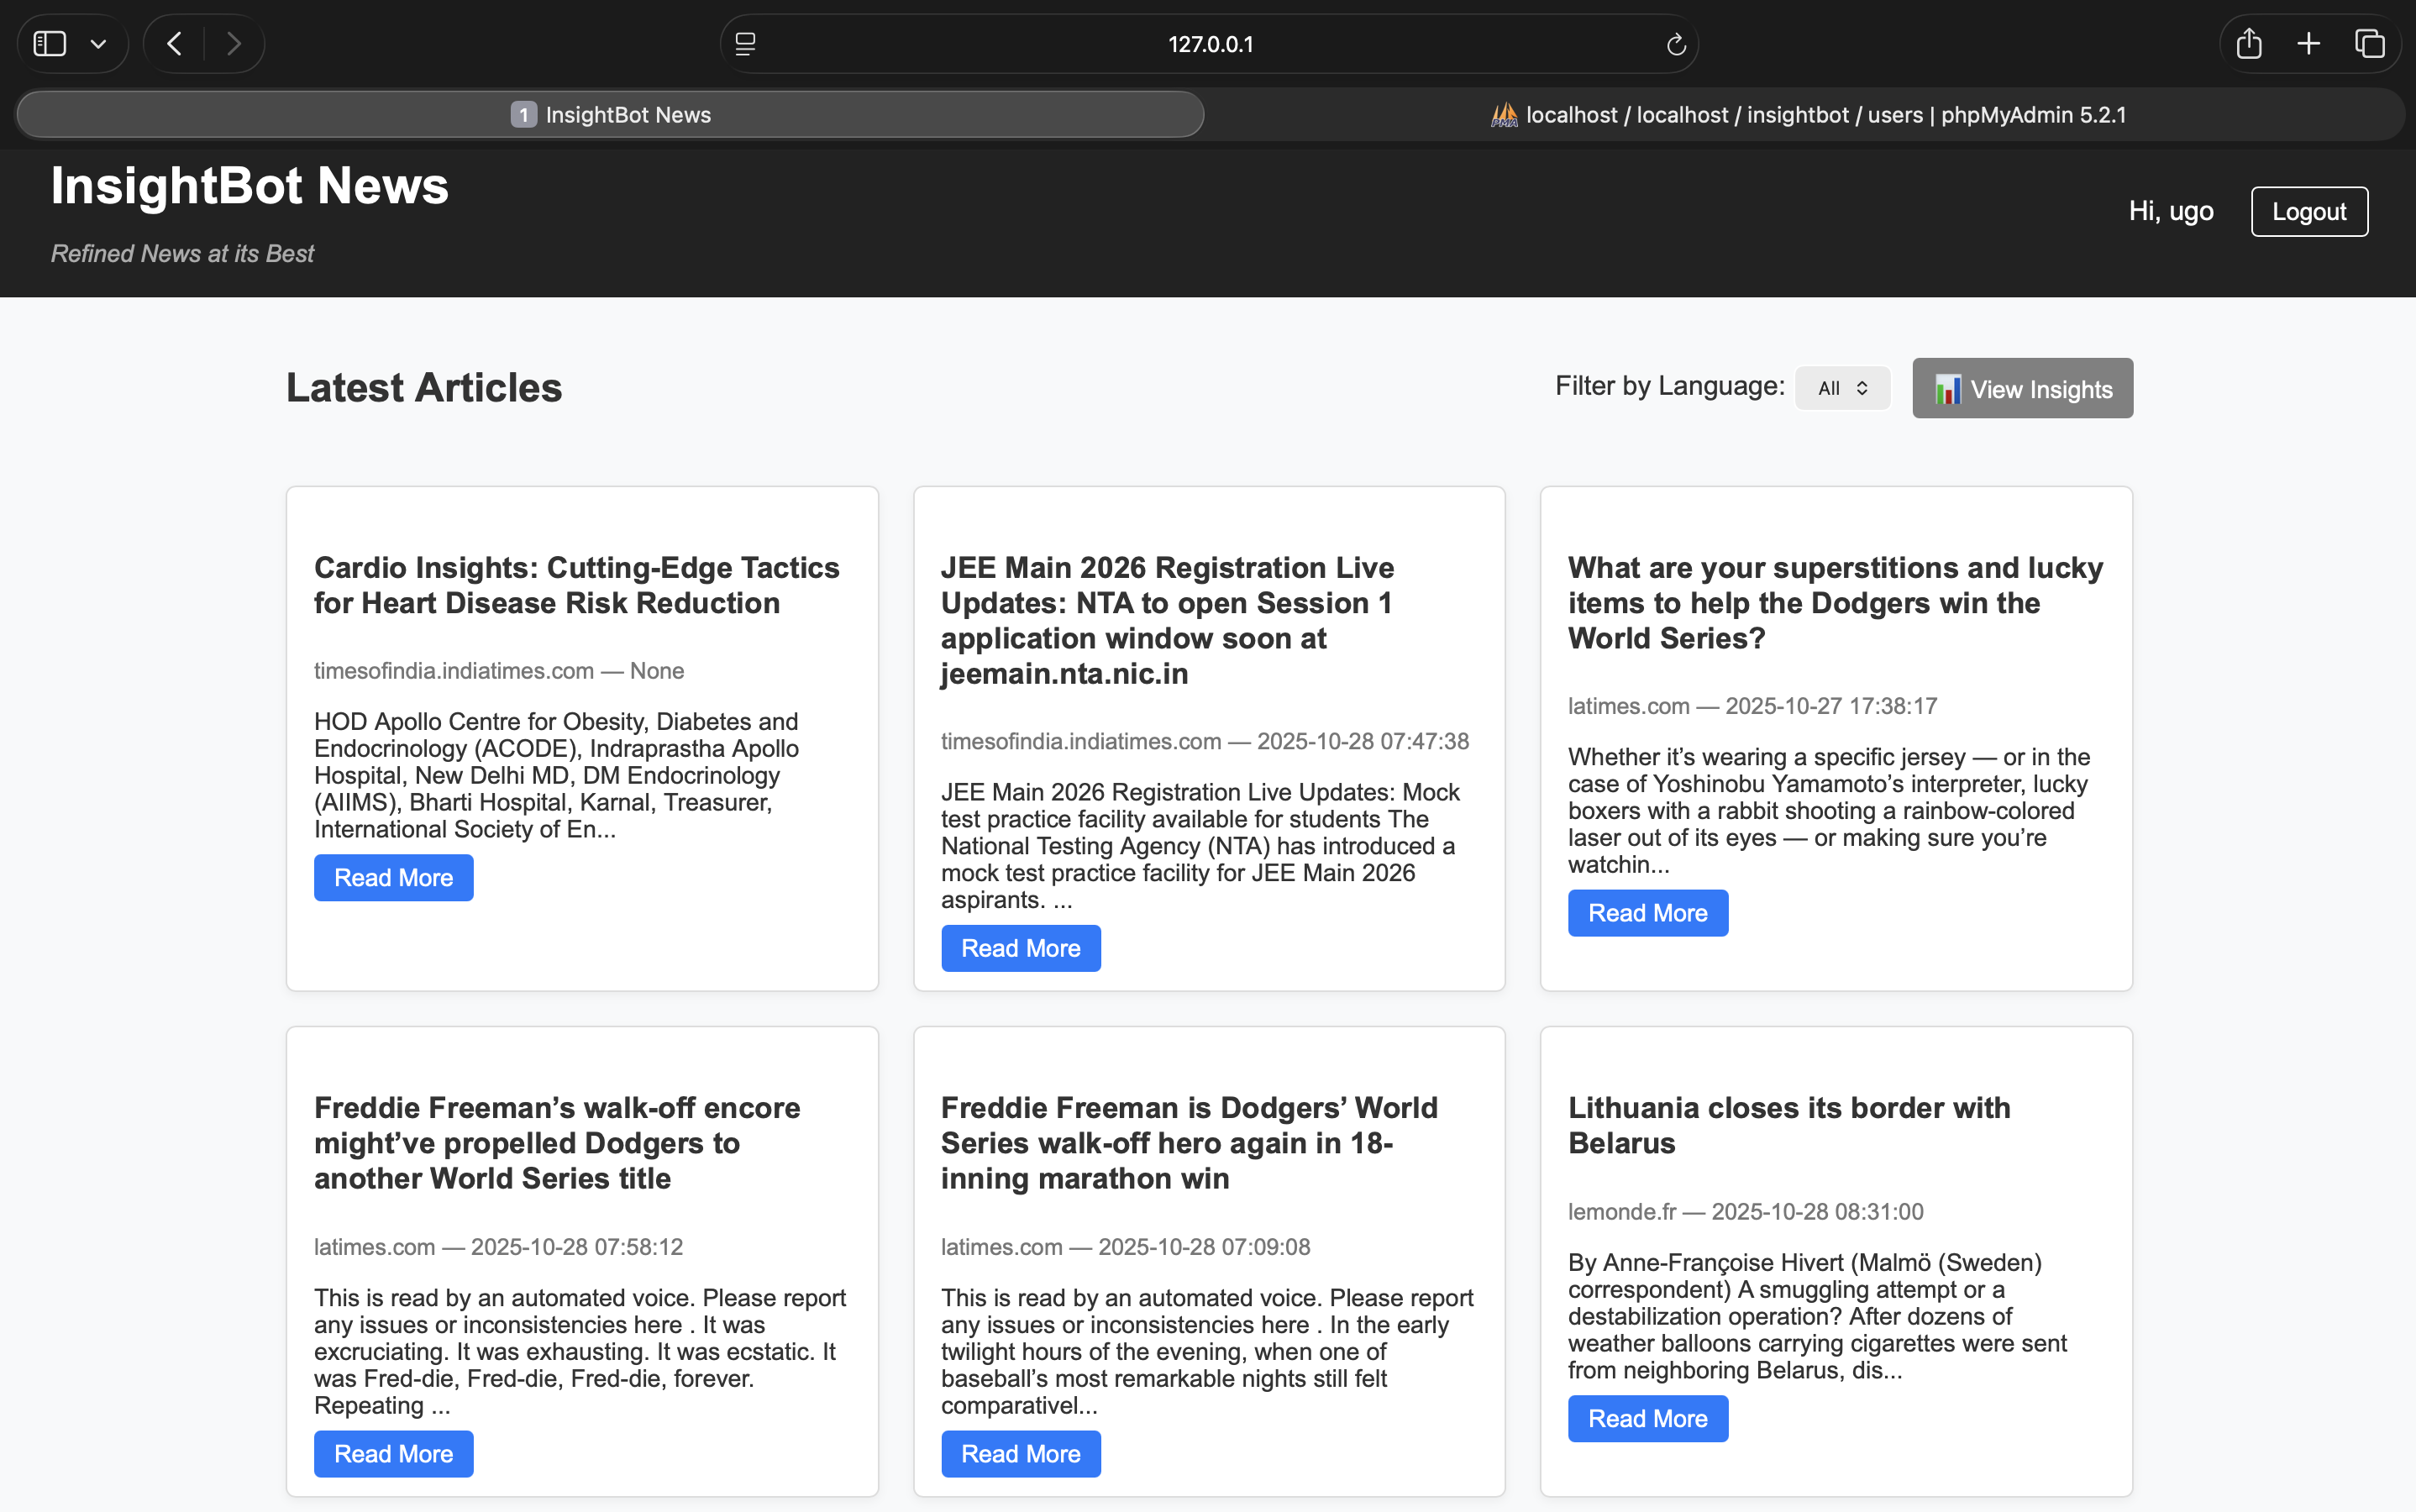Click the phpMyAdmin favicon in tab

click(x=1504, y=115)
